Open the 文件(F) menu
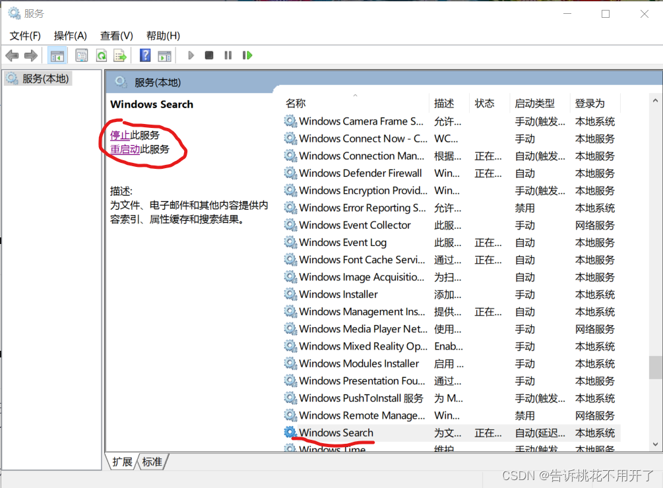663x488 pixels. [25, 36]
